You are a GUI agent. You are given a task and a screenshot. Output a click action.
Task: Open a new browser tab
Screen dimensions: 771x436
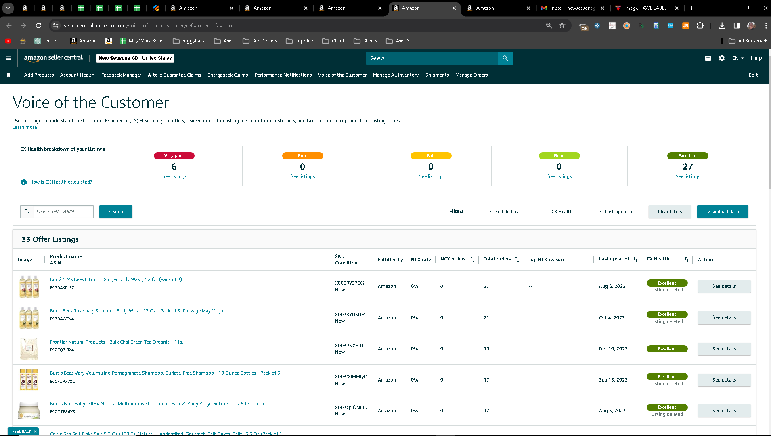[691, 8]
